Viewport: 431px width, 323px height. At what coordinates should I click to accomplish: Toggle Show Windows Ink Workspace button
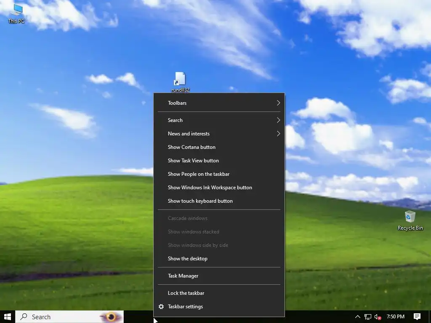click(x=219, y=188)
